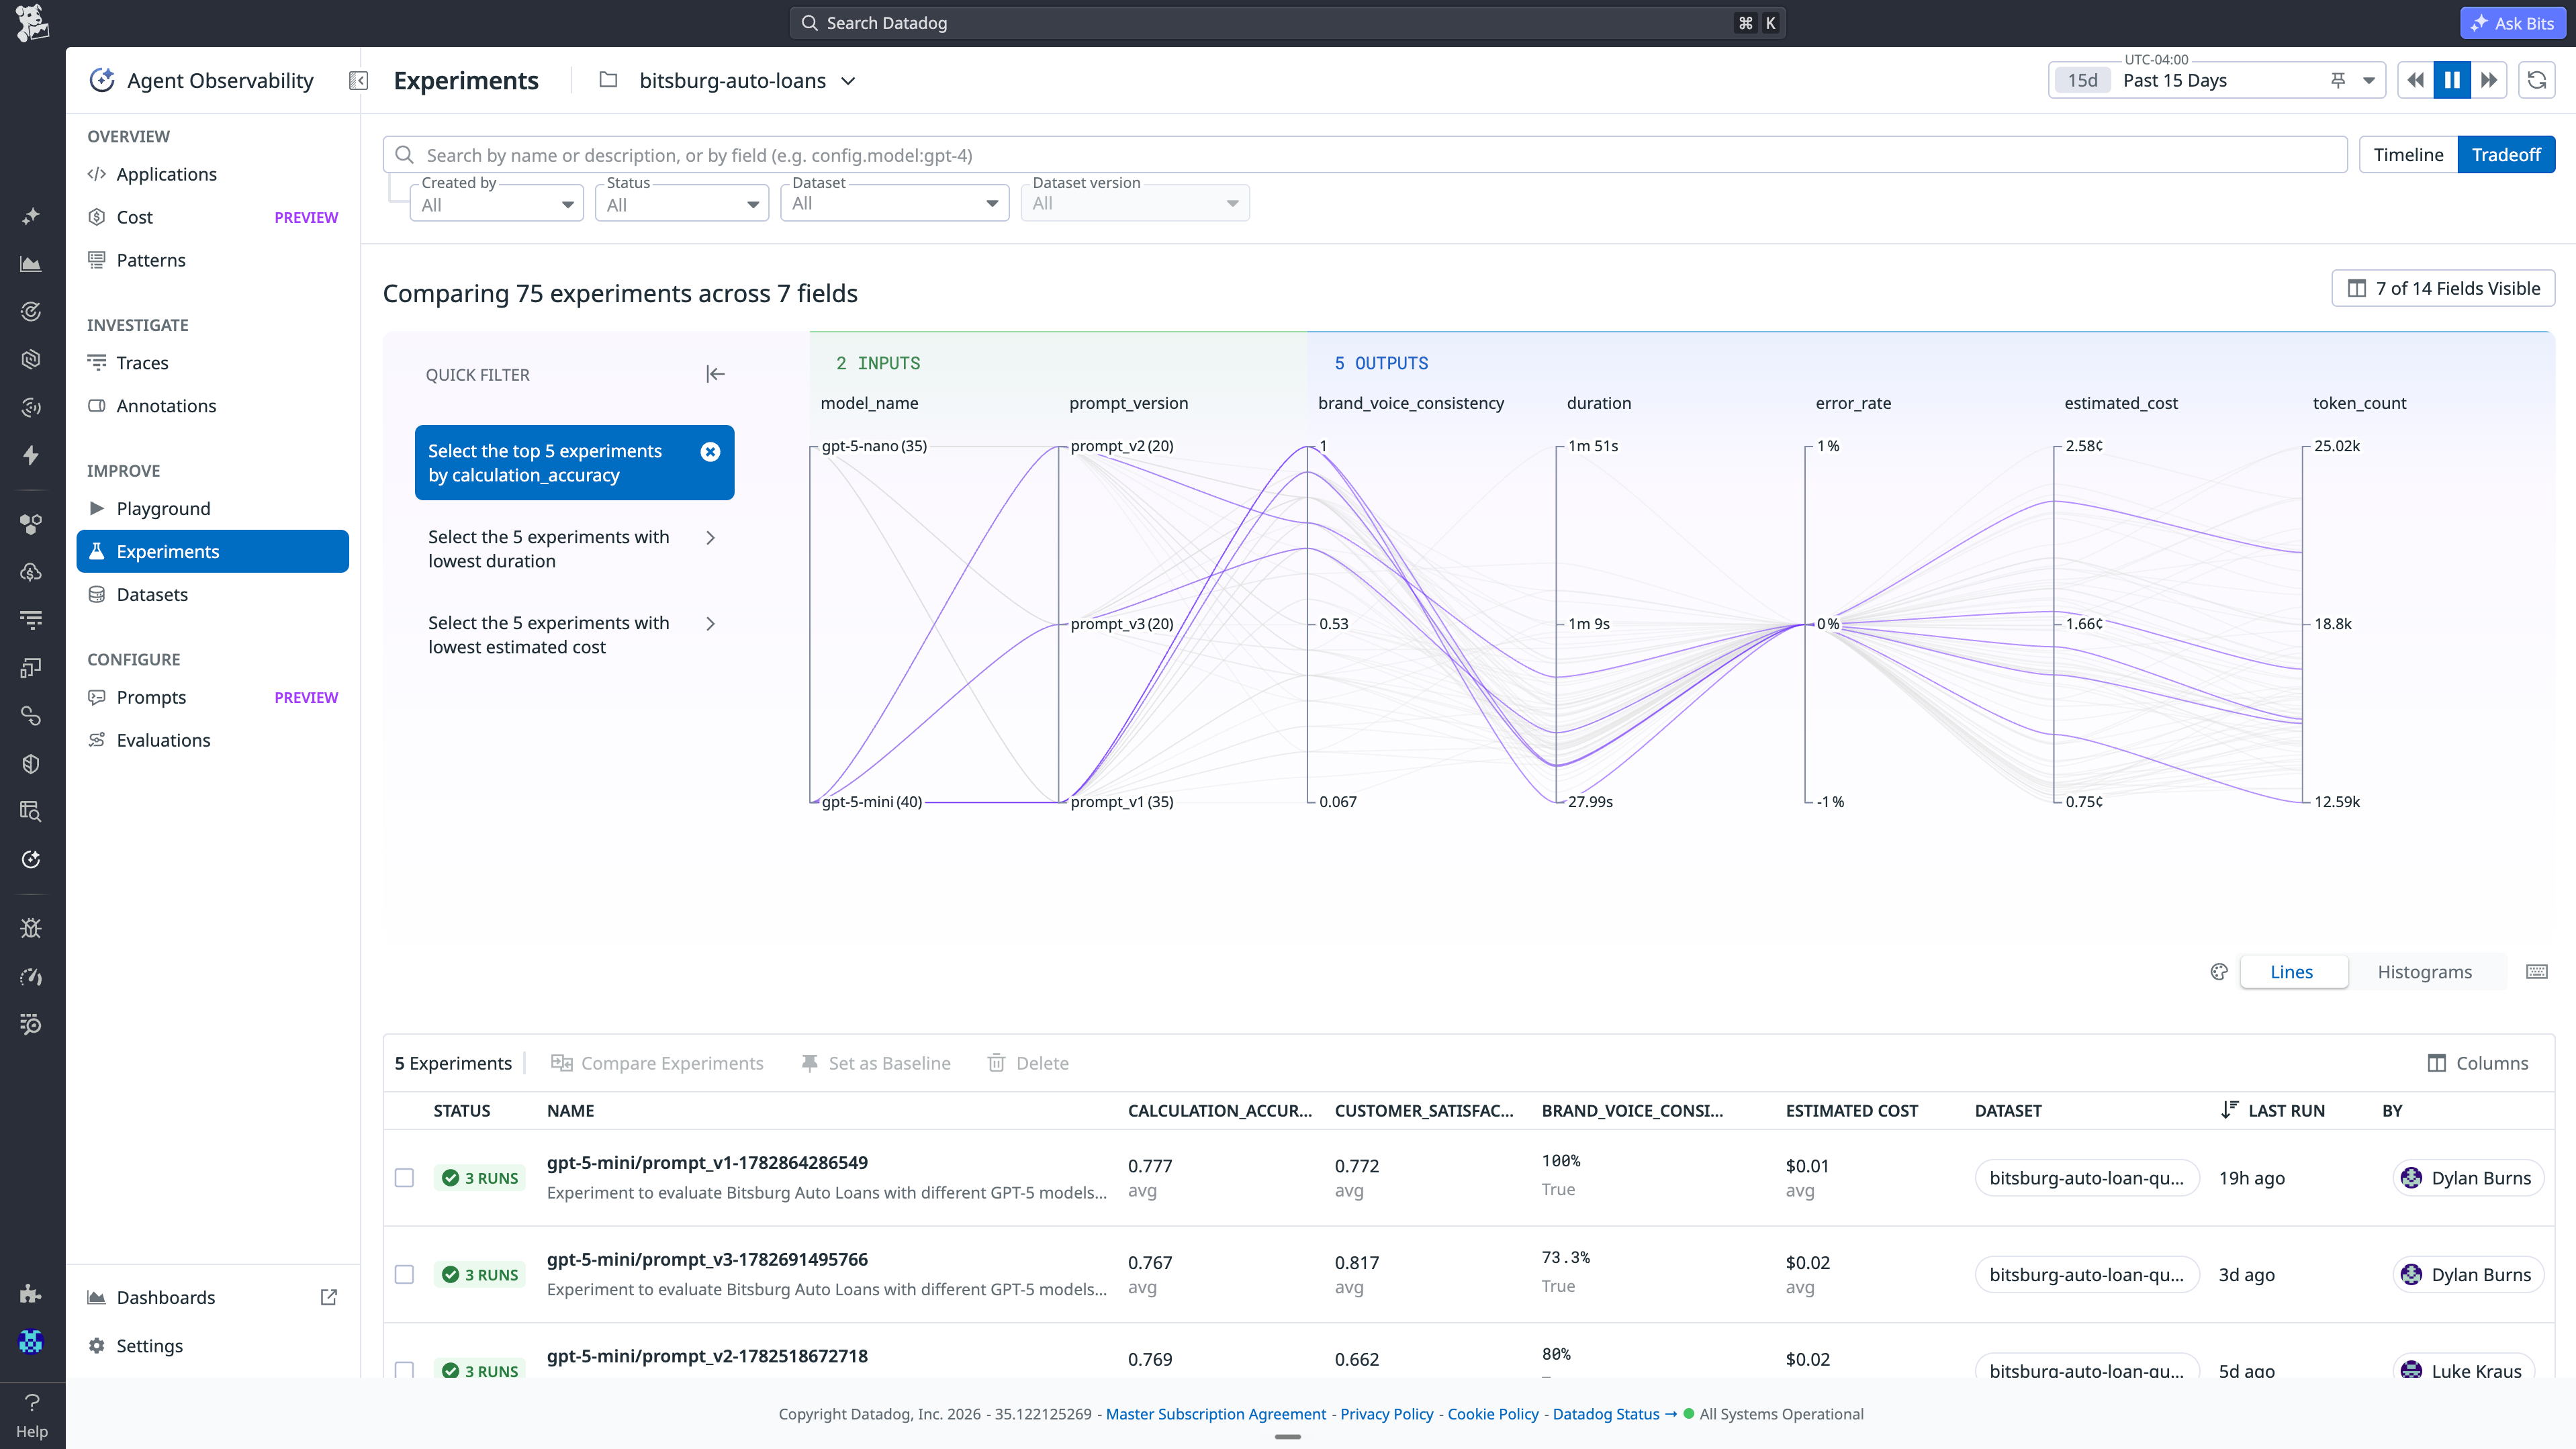Clear the top 5 calculation_accuracy filter
The image size is (2576, 1449).
tap(710, 452)
